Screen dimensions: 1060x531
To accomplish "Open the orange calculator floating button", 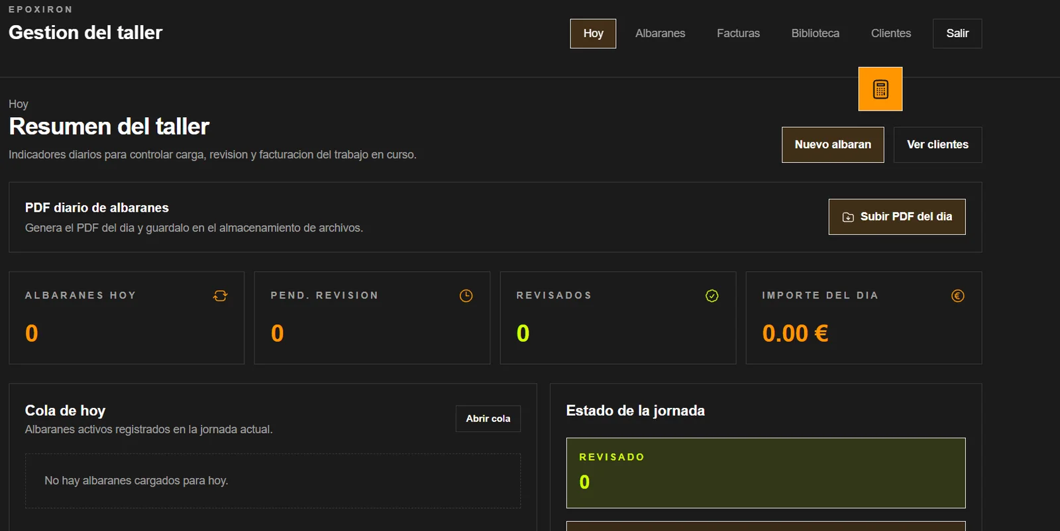I will [x=880, y=89].
